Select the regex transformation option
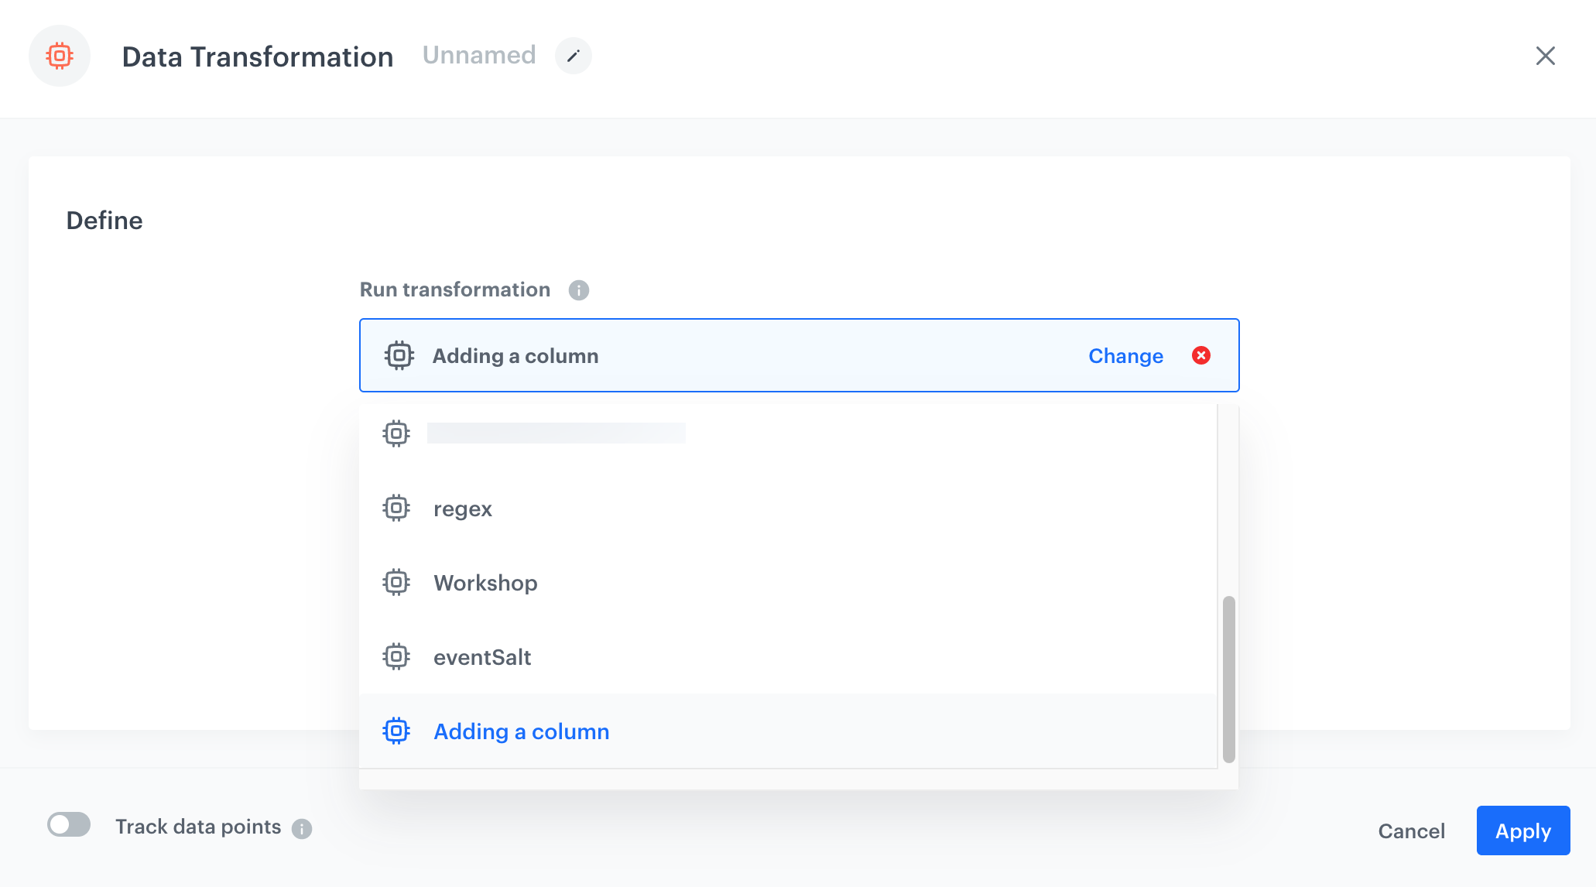 click(x=463, y=509)
